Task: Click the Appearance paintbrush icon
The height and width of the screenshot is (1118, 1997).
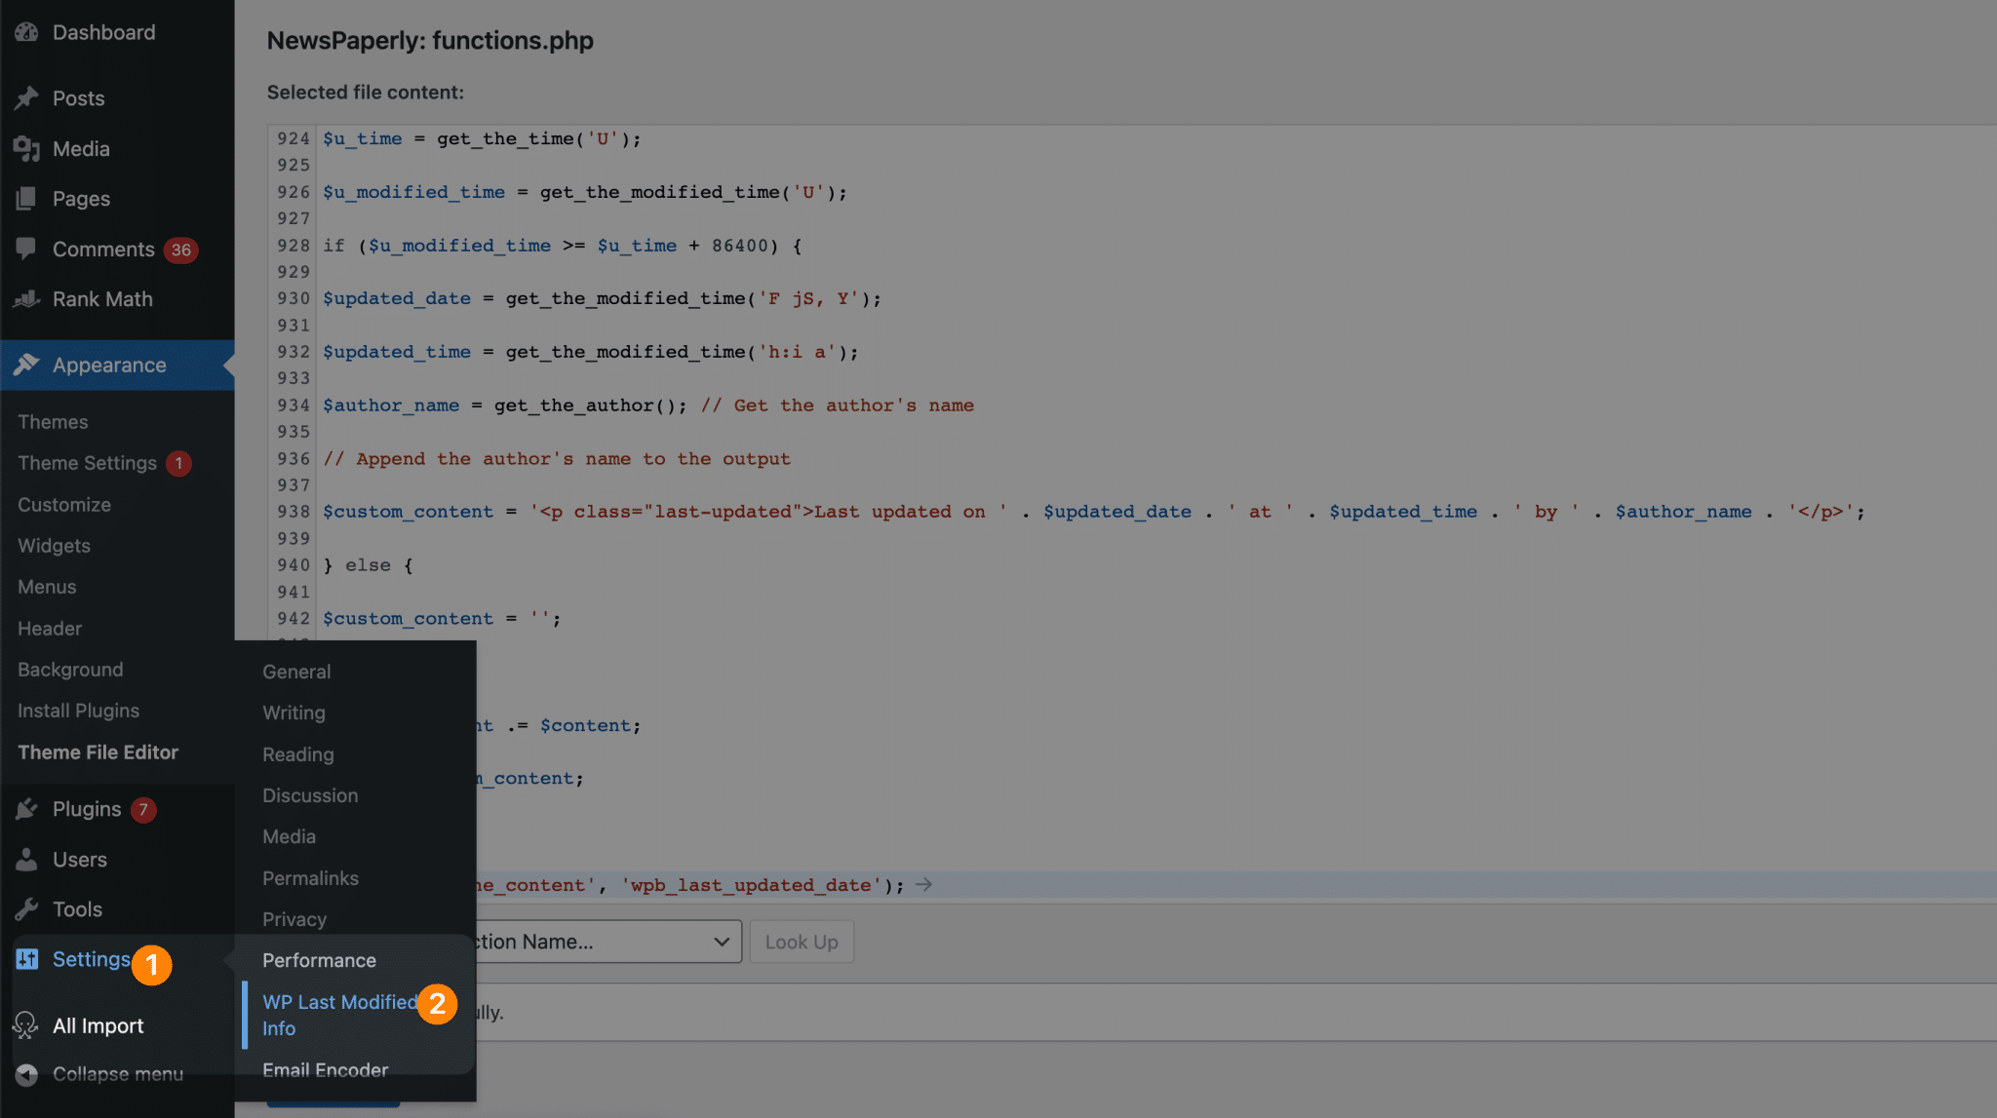Action: 28,365
